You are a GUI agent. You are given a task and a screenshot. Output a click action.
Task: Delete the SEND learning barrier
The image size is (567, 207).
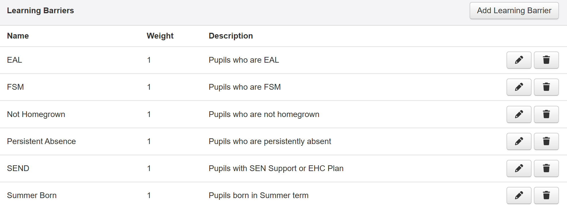(546, 168)
